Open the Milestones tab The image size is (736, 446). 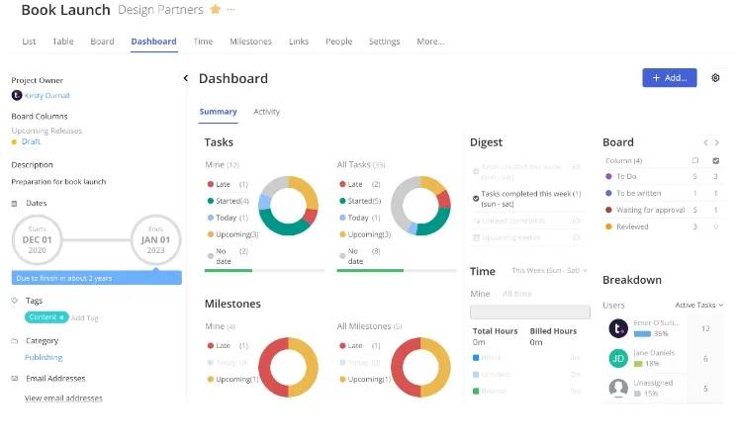pyautogui.click(x=250, y=42)
